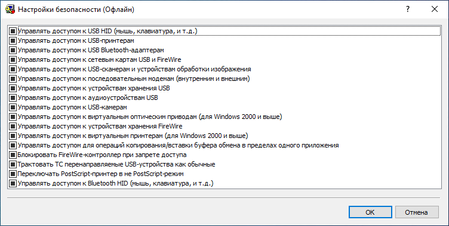449x226 pixels.
Task: Select text 'Управлять доступом к USB Bluetooth-адаптерам'
Action: point(91,50)
